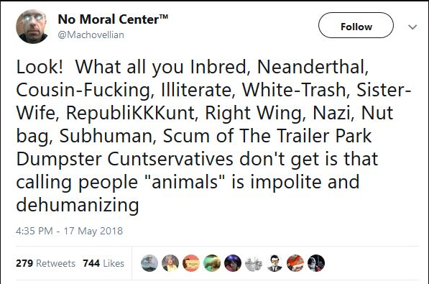Open the pale black-and-white sketch liker avatar
429x284 pixels.
point(254,263)
